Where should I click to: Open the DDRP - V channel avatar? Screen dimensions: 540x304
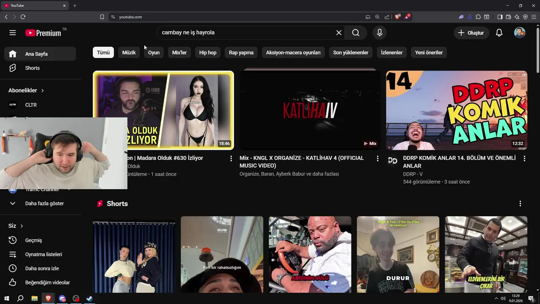(x=393, y=160)
